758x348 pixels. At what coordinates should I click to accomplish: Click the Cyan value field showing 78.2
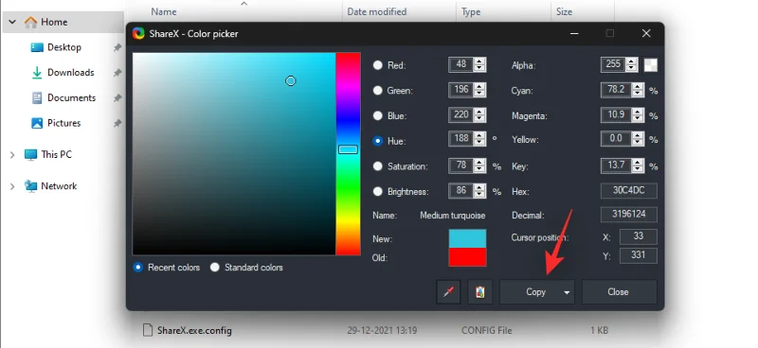pos(617,90)
